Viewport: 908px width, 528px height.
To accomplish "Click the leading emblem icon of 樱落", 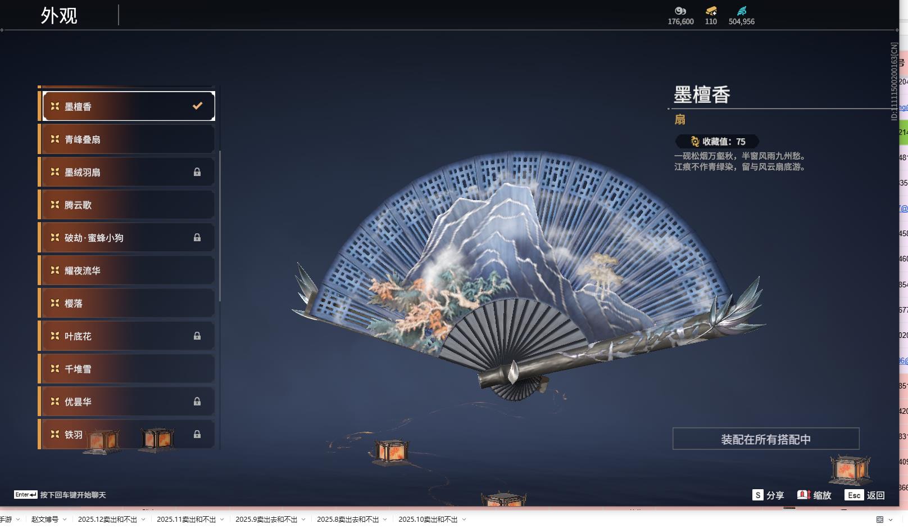I will click(55, 303).
